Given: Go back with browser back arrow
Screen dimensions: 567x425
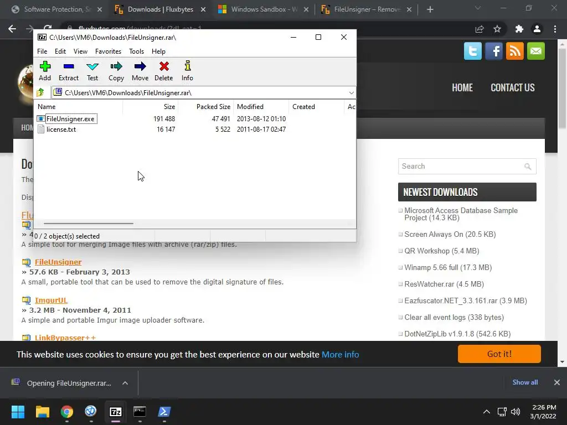Looking at the screenshot, I should 12,29.
